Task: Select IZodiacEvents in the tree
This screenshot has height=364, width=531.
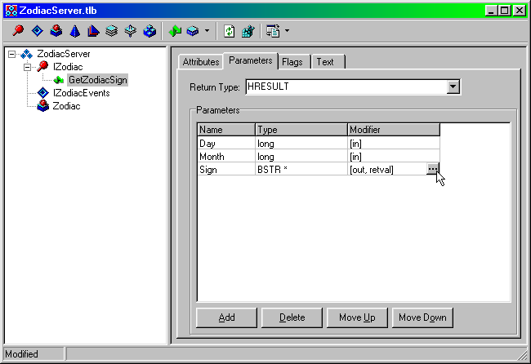Action: point(81,93)
